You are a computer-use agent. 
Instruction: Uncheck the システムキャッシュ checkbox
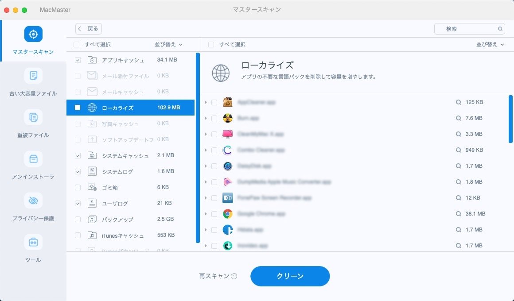[78, 155]
